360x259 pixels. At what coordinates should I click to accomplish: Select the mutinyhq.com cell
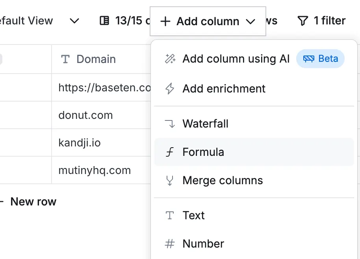click(101, 170)
